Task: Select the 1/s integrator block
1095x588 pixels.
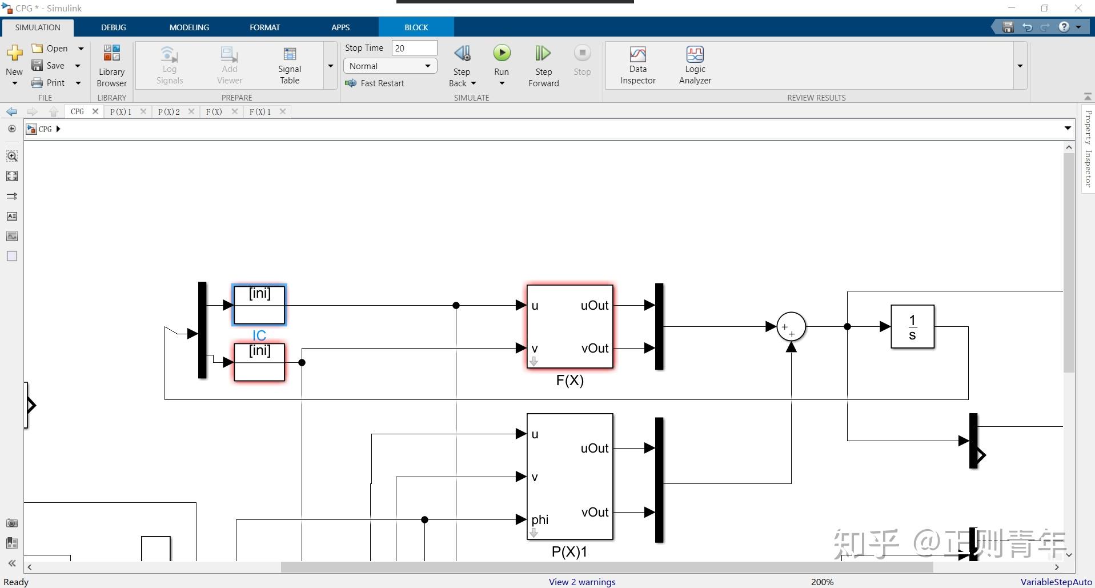Action: tap(913, 327)
